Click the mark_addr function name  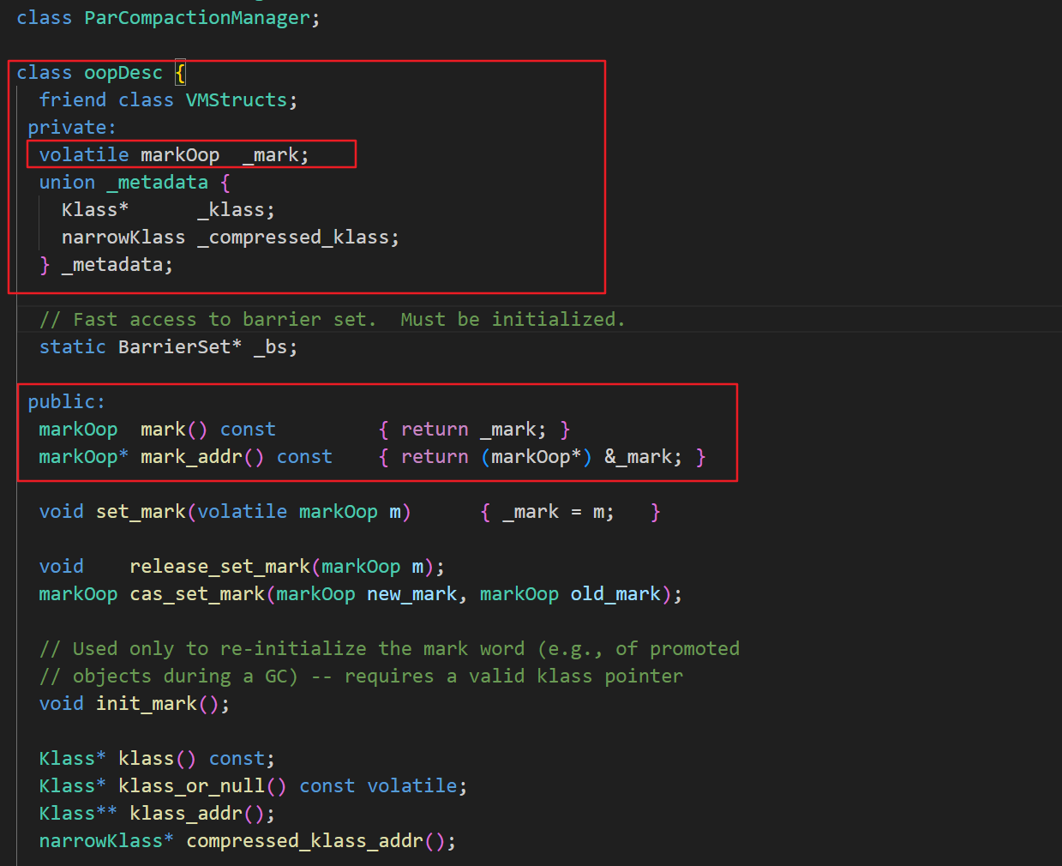[191, 457]
